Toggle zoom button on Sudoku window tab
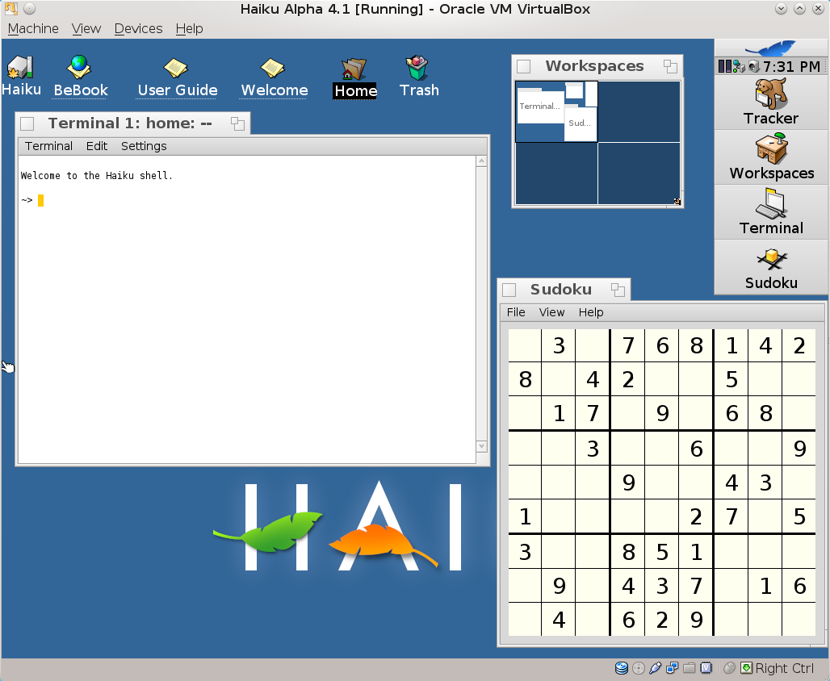The image size is (830, 681). [618, 290]
